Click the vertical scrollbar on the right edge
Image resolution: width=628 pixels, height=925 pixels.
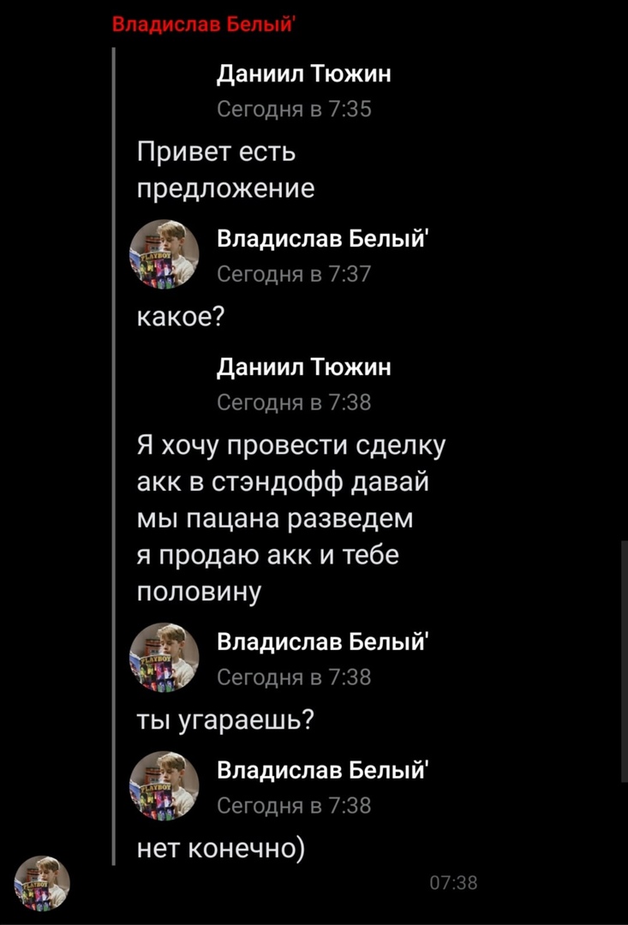(623, 660)
